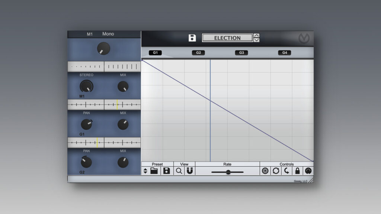Click the up arrow to change preset
This screenshot has width=381, height=214.
(256, 36)
